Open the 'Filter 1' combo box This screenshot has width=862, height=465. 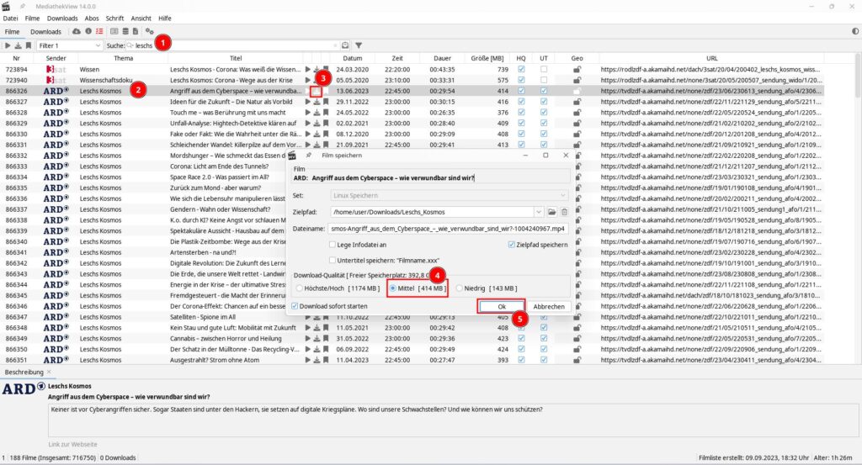point(69,45)
